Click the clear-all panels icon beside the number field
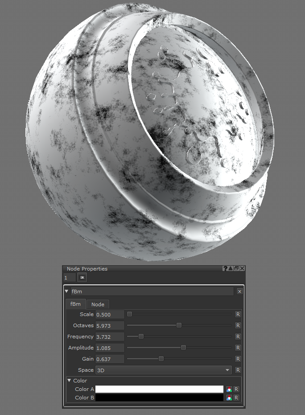The width and height of the screenshot is (305, 415). 82,278
